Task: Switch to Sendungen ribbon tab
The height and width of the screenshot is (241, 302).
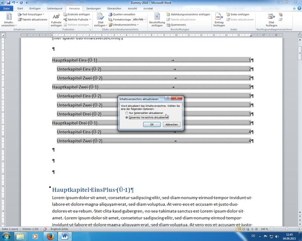Action: [93, 8]
